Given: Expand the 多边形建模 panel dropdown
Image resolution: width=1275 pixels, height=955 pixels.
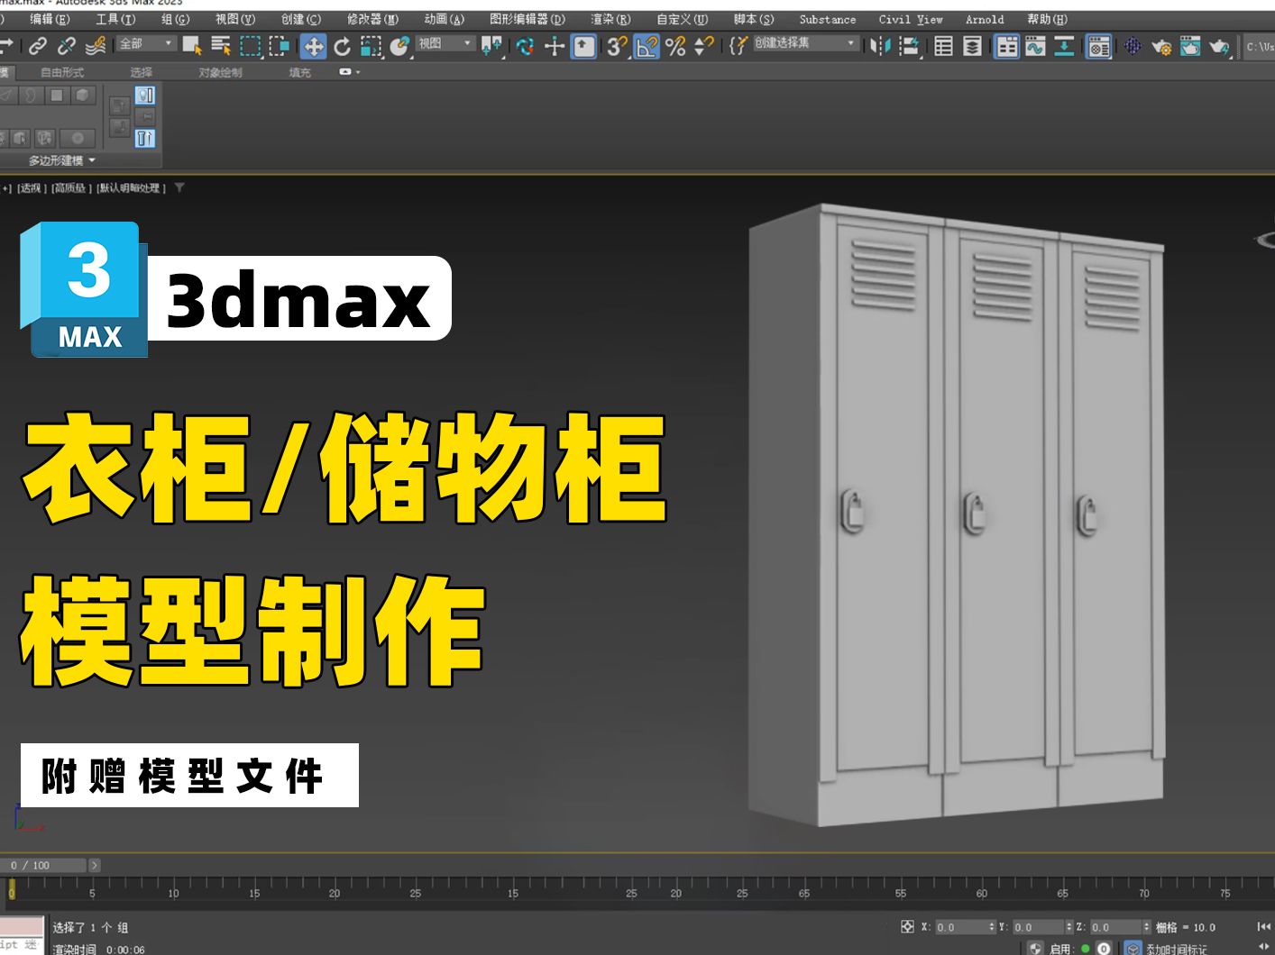Looking at the screenshot, I should coord(61,160).
